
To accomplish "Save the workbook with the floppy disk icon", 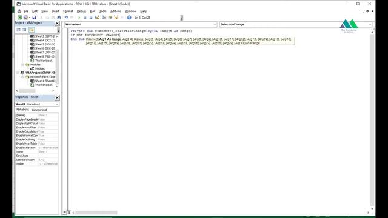I will 34,18.
